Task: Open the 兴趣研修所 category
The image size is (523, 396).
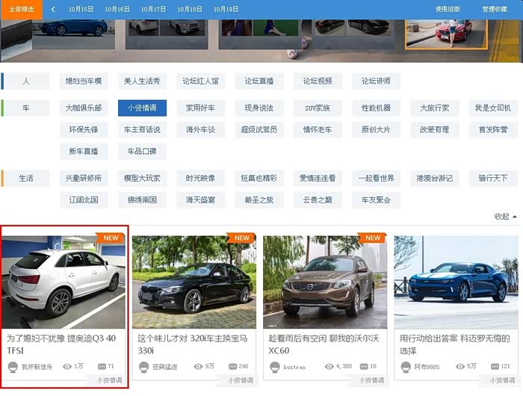Action: click(x=84, y=179)
